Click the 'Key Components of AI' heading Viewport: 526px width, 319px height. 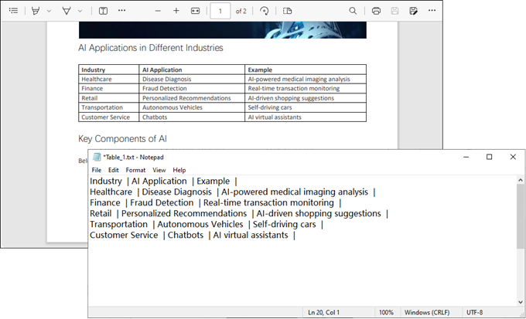pos(122,139)
